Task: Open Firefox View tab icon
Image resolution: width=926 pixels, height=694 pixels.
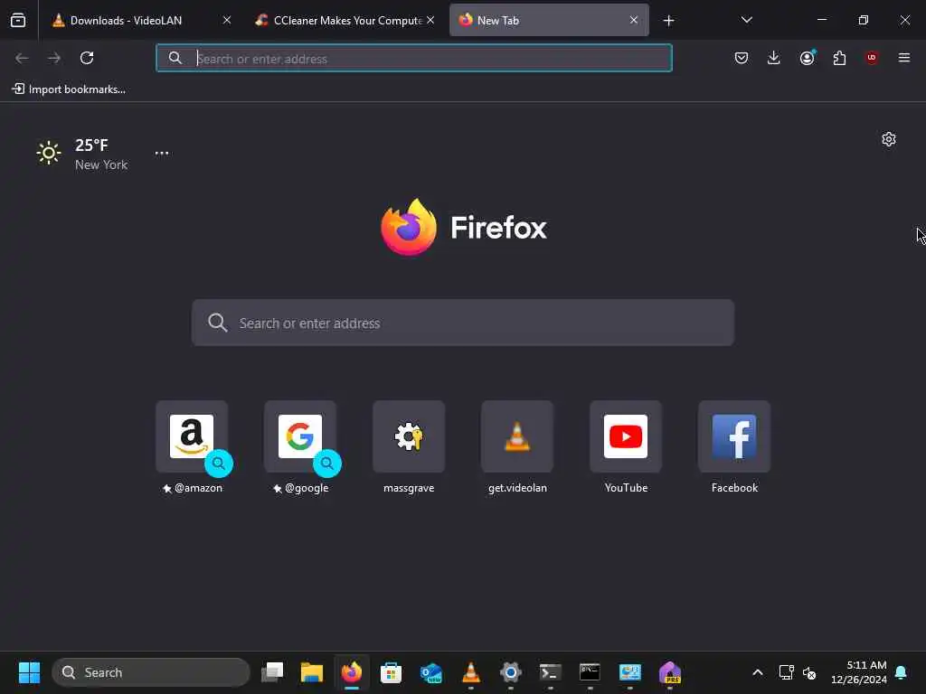Action: (18, 20)
